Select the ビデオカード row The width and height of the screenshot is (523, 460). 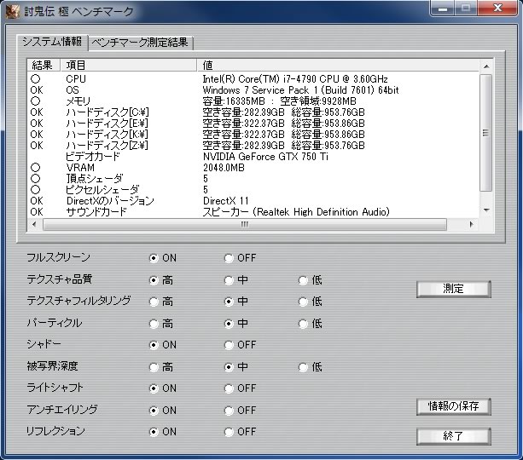click(x=253, y=157)
